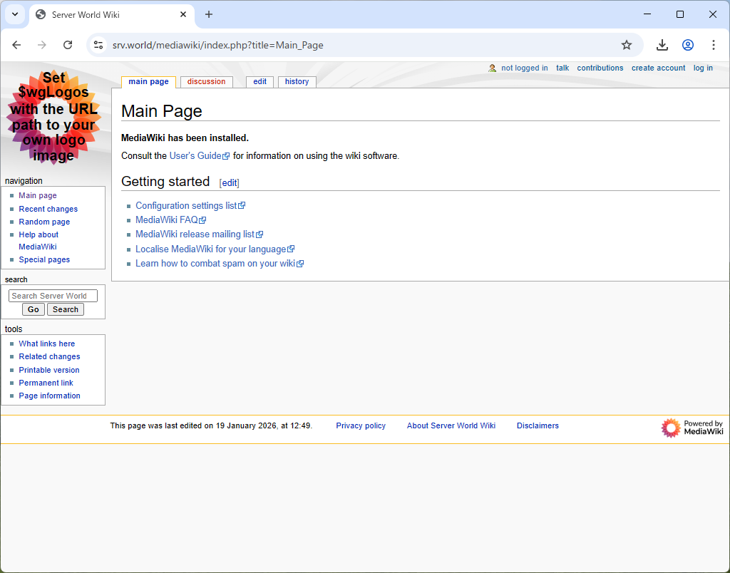Viewport: 730px width, 573px height.
Task: Open the MediaWiki FAQ link
Action: click(170, 220)
